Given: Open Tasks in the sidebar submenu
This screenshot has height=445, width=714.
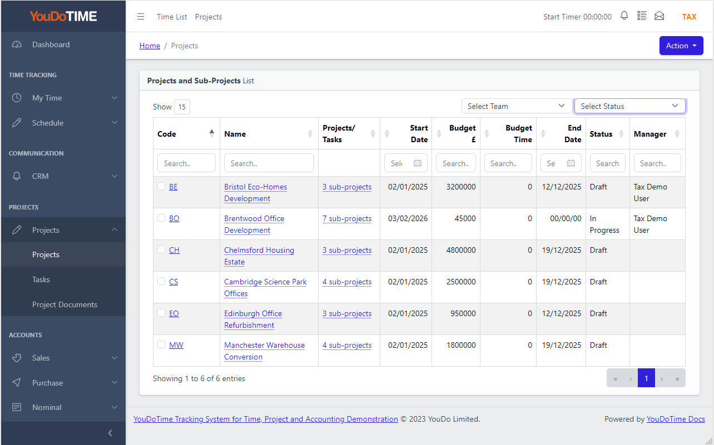Looking at the screenshot, I should click(x=41, y=279).
